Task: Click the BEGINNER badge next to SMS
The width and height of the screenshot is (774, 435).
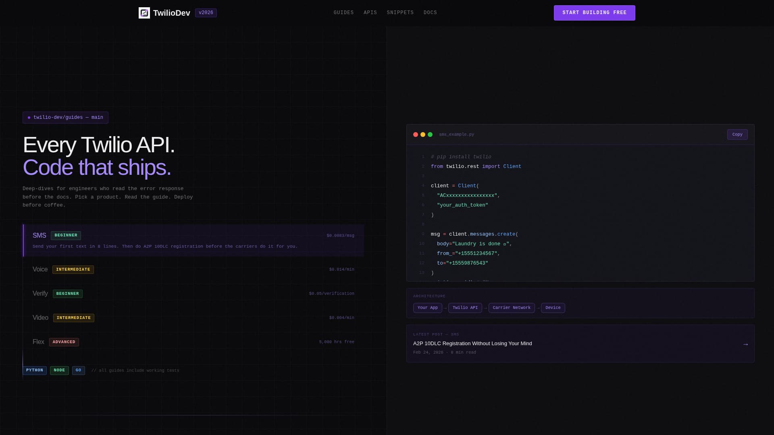Action: [x=66, y=236]
